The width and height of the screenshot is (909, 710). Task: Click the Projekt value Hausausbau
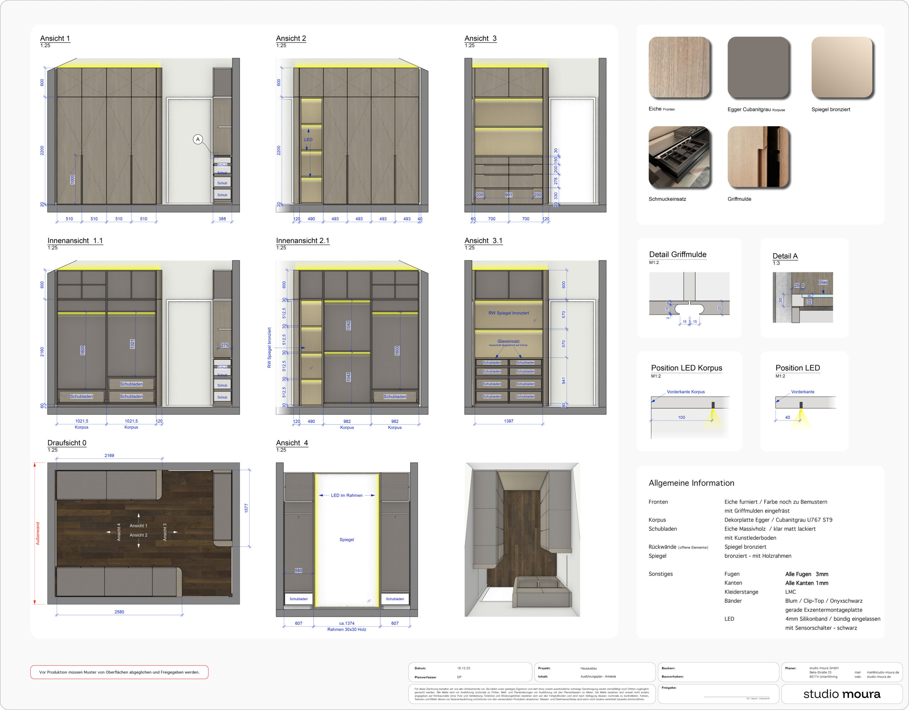pos(588,668)
